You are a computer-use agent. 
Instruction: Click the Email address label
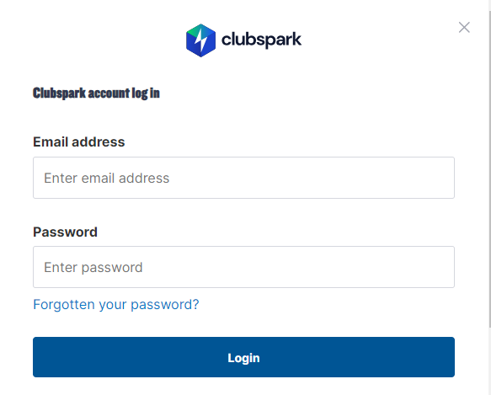click(79, 141)
